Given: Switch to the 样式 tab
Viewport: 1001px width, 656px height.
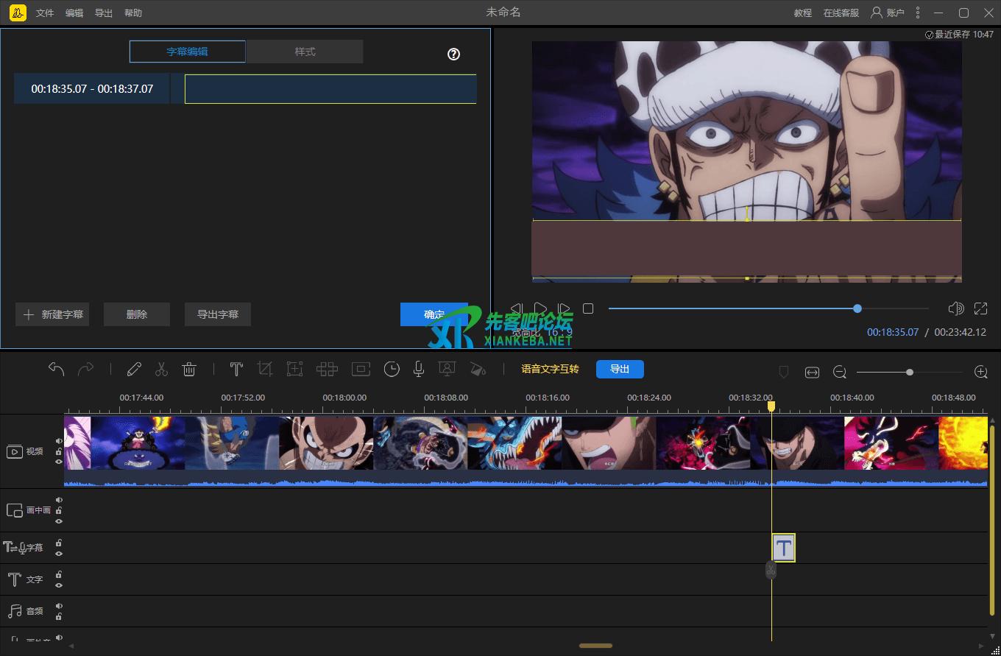Looking at the screenshot, I should click(x=305, y=52).
